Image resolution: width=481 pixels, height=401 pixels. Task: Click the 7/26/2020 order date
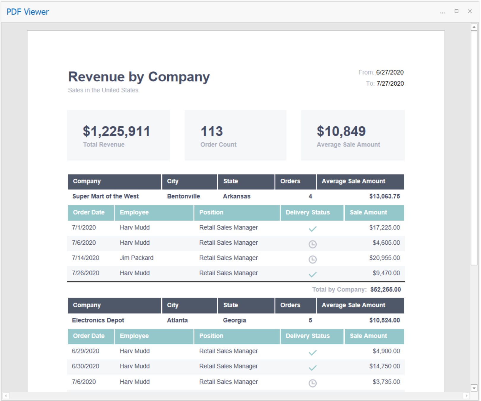(85, 273)
